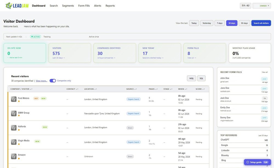Viewport: 274px width, 168px height.
Task: Open the Visitors 575 stat card
Action: point(70,53)
